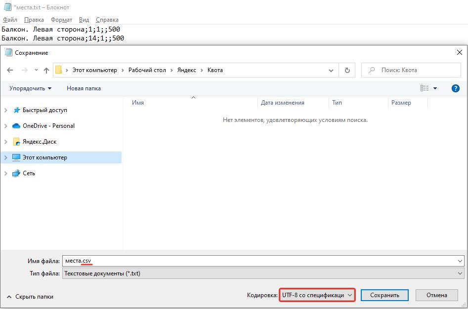Open the Тип файла dropdown
This screenshot has height=309, width=468.
point(262,273)
